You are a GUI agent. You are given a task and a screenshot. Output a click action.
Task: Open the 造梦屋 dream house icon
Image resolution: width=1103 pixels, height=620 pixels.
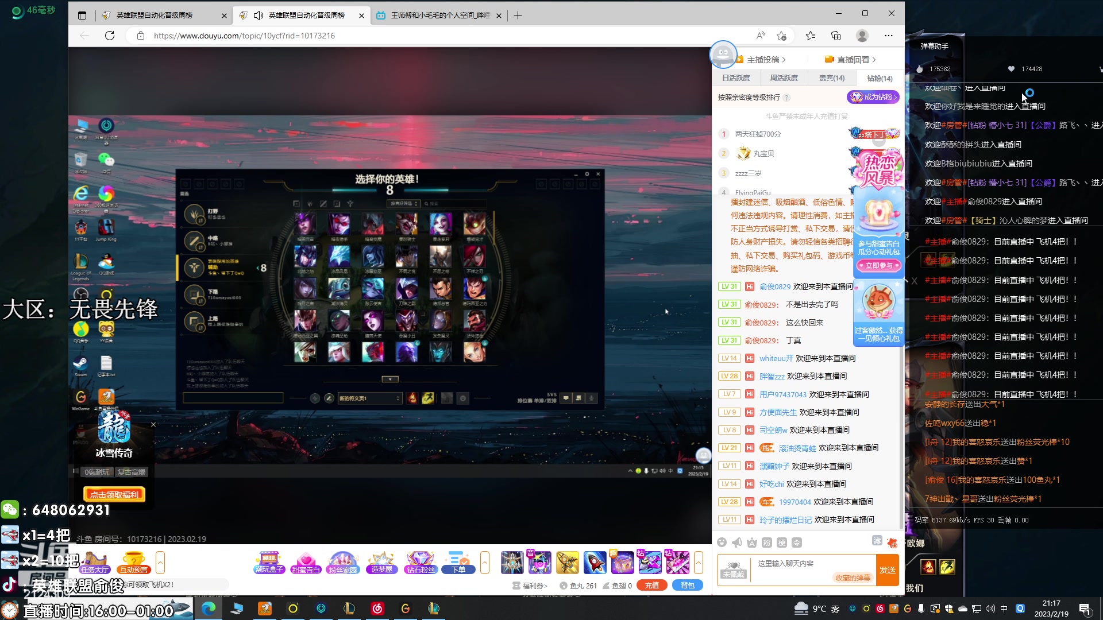382,563
